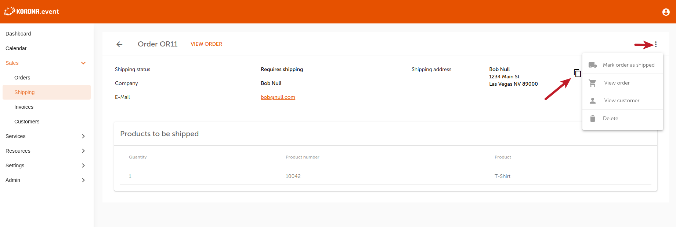The height and width of the screenshot is (227, 676).
Task: Click the Sales sidebar label
Action: click(x=12, y=63)
